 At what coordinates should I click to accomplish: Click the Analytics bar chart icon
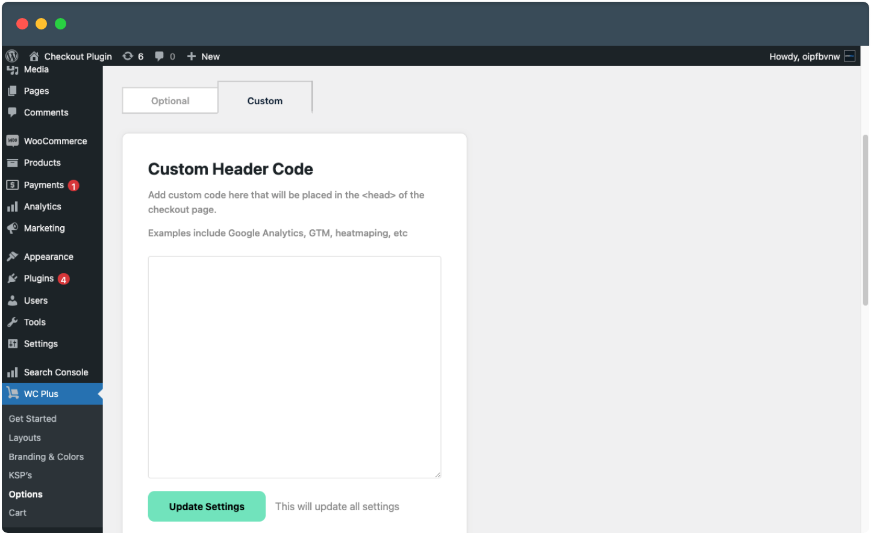click(x=12, y=206)
